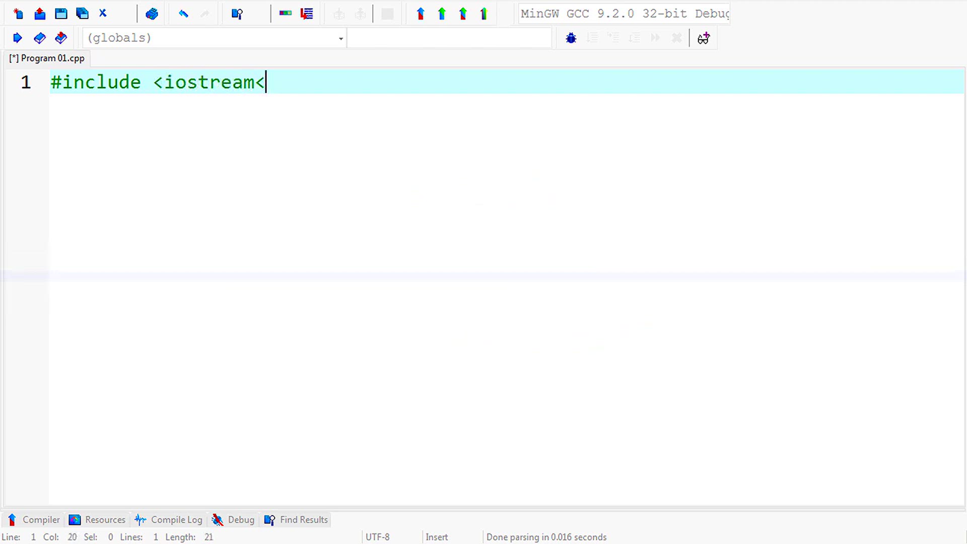Select the Program 01.cpp editor tab

point(47,58)
